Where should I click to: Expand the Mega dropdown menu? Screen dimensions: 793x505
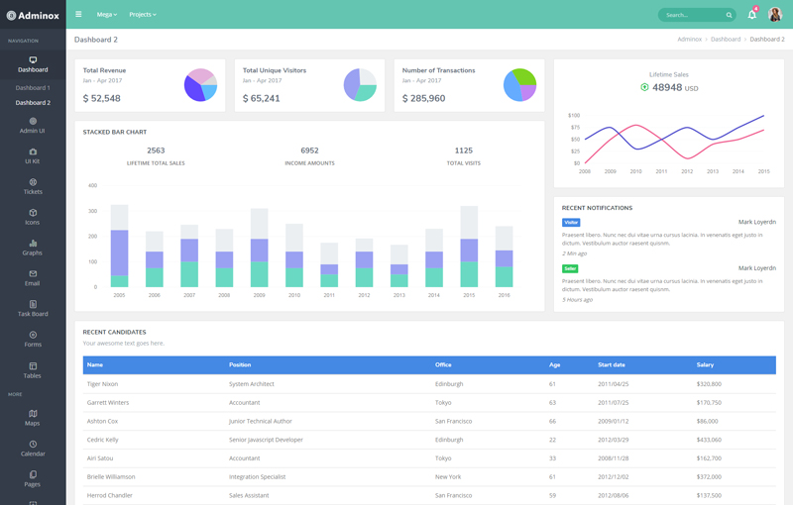pyautogui.click(x=107, y=15)
